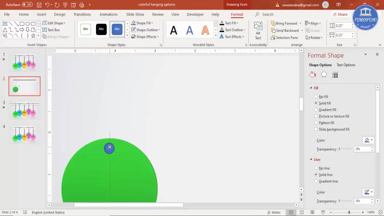Select the Effects pentagon icon

pyautogui.click(x=324, y=75)
